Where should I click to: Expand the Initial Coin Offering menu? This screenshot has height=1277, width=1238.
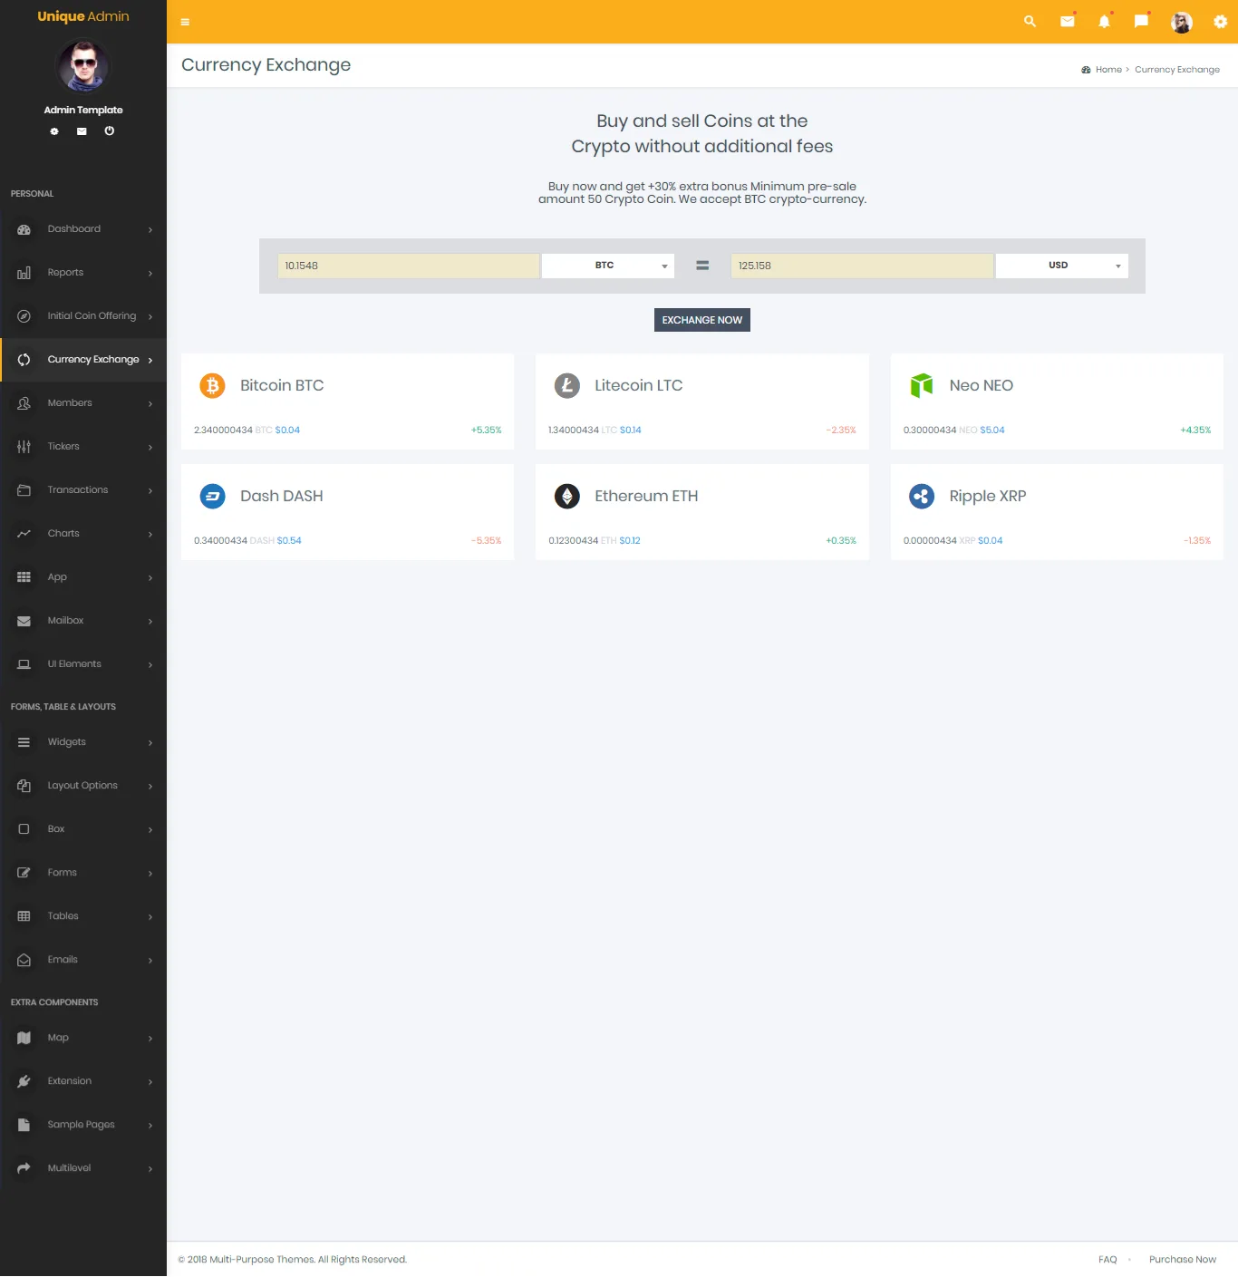pyautogui.click(x=92, y=315)
